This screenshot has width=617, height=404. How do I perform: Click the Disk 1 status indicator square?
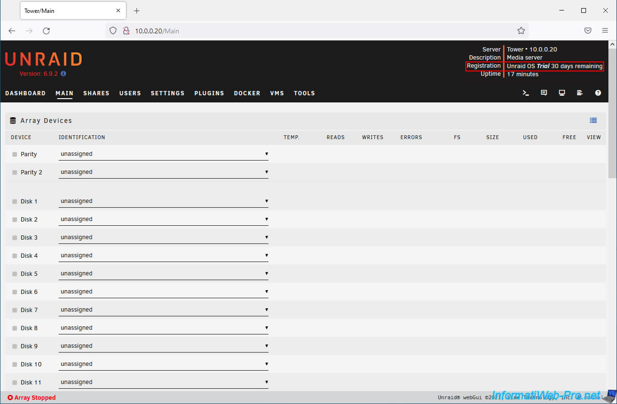(x=15, y=202)
